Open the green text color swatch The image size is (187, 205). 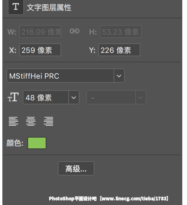[x=37, y=143]
